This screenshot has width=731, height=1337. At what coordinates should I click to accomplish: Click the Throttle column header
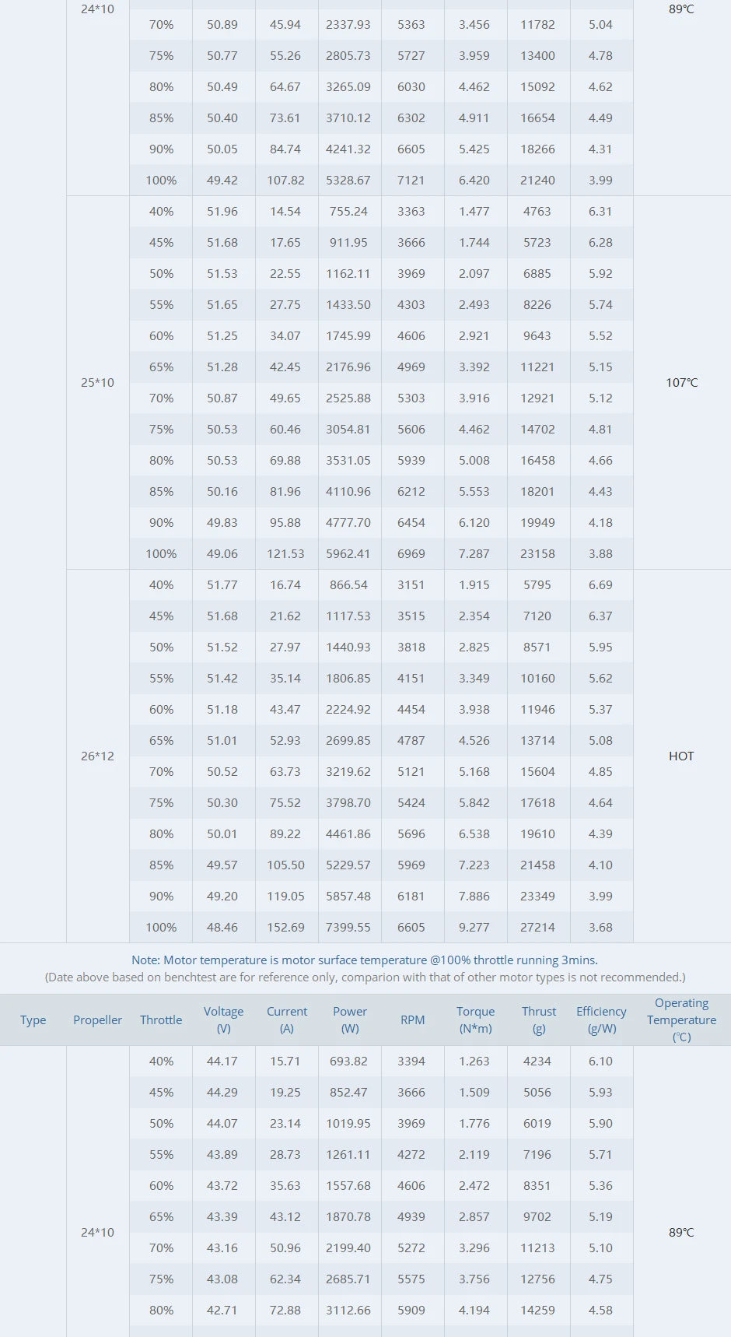click(x=161, y=1019)
